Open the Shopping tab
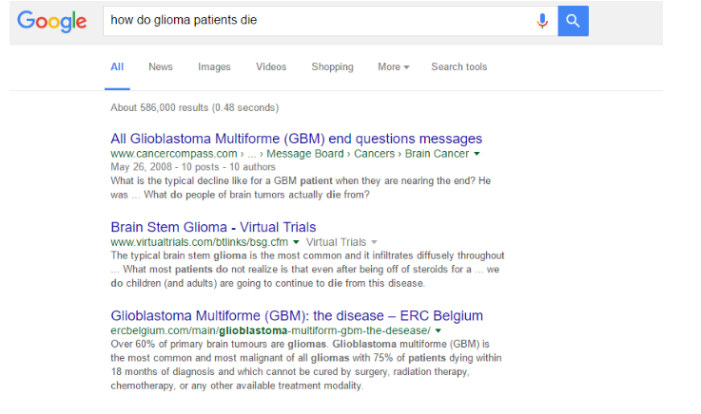 [332, 67]
